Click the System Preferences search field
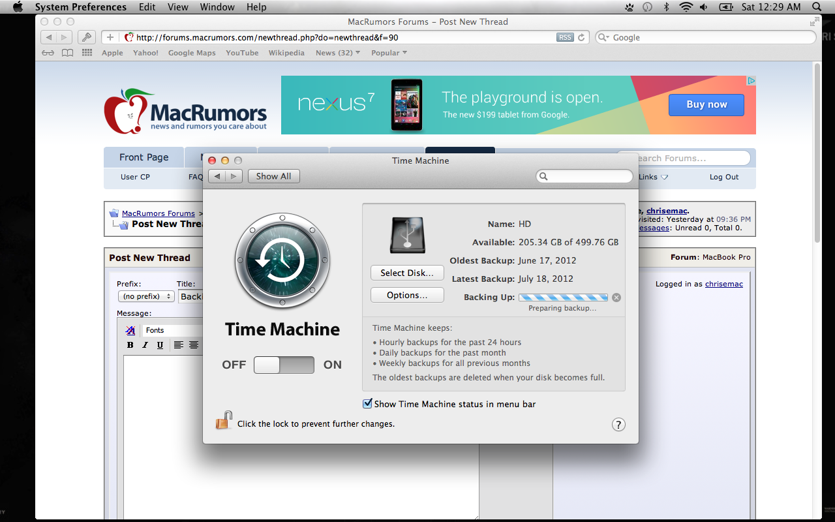 [584, 176]
